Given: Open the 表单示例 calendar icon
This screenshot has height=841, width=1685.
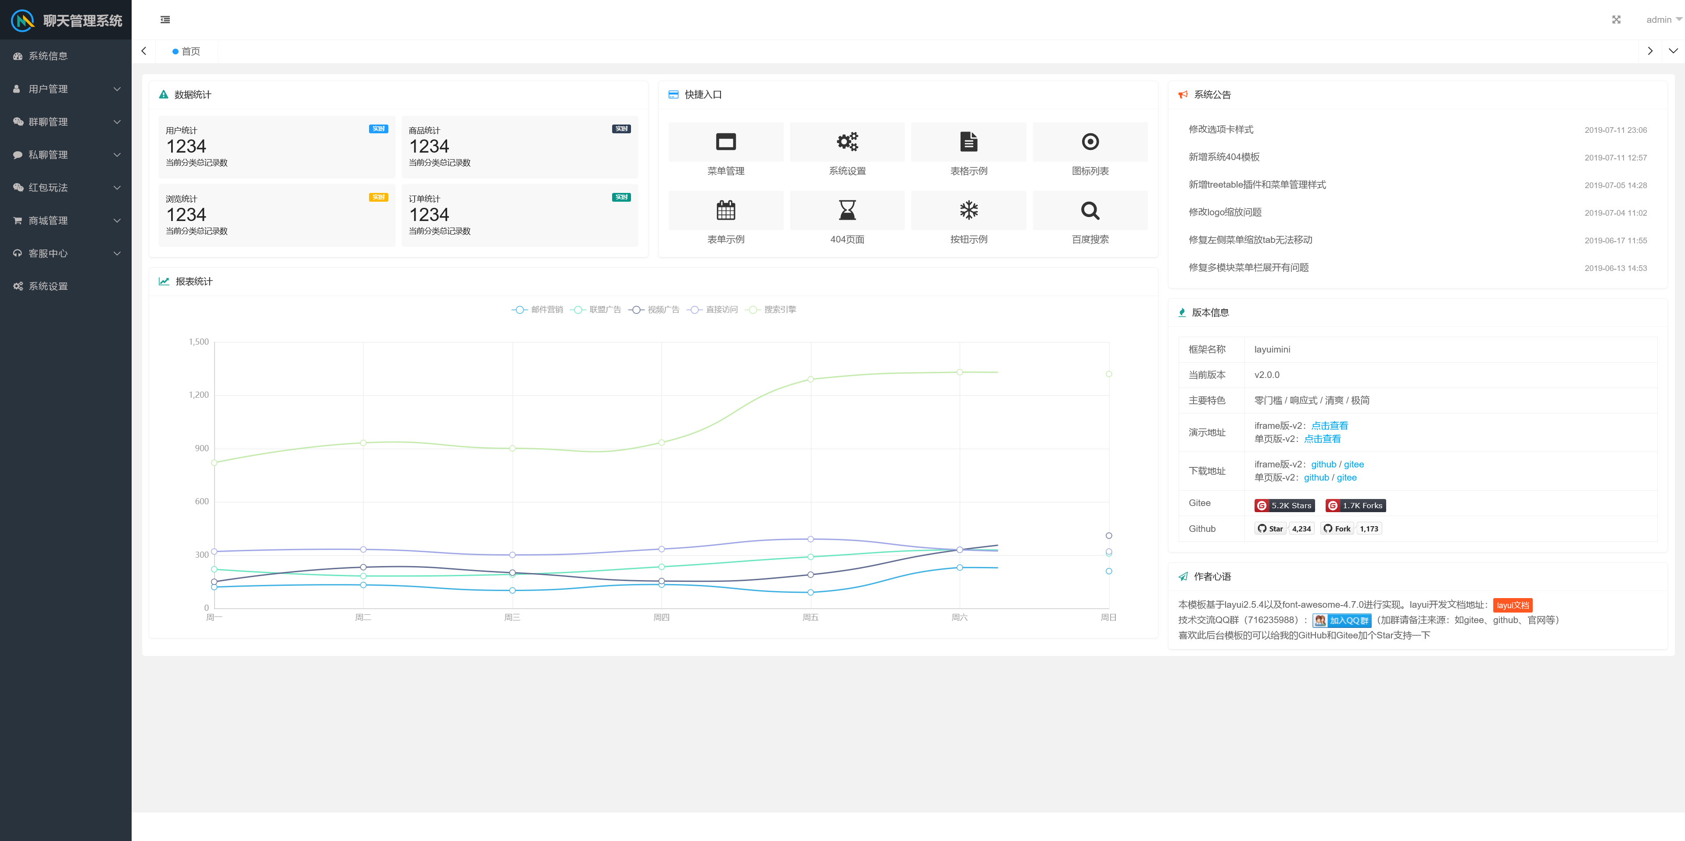Looking at the screenshot, I should coord(725,210).
